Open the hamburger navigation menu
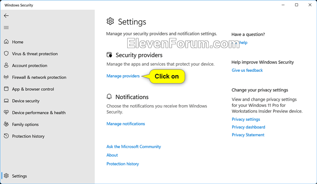Viewport: 317px width, 184px height. 6,27
